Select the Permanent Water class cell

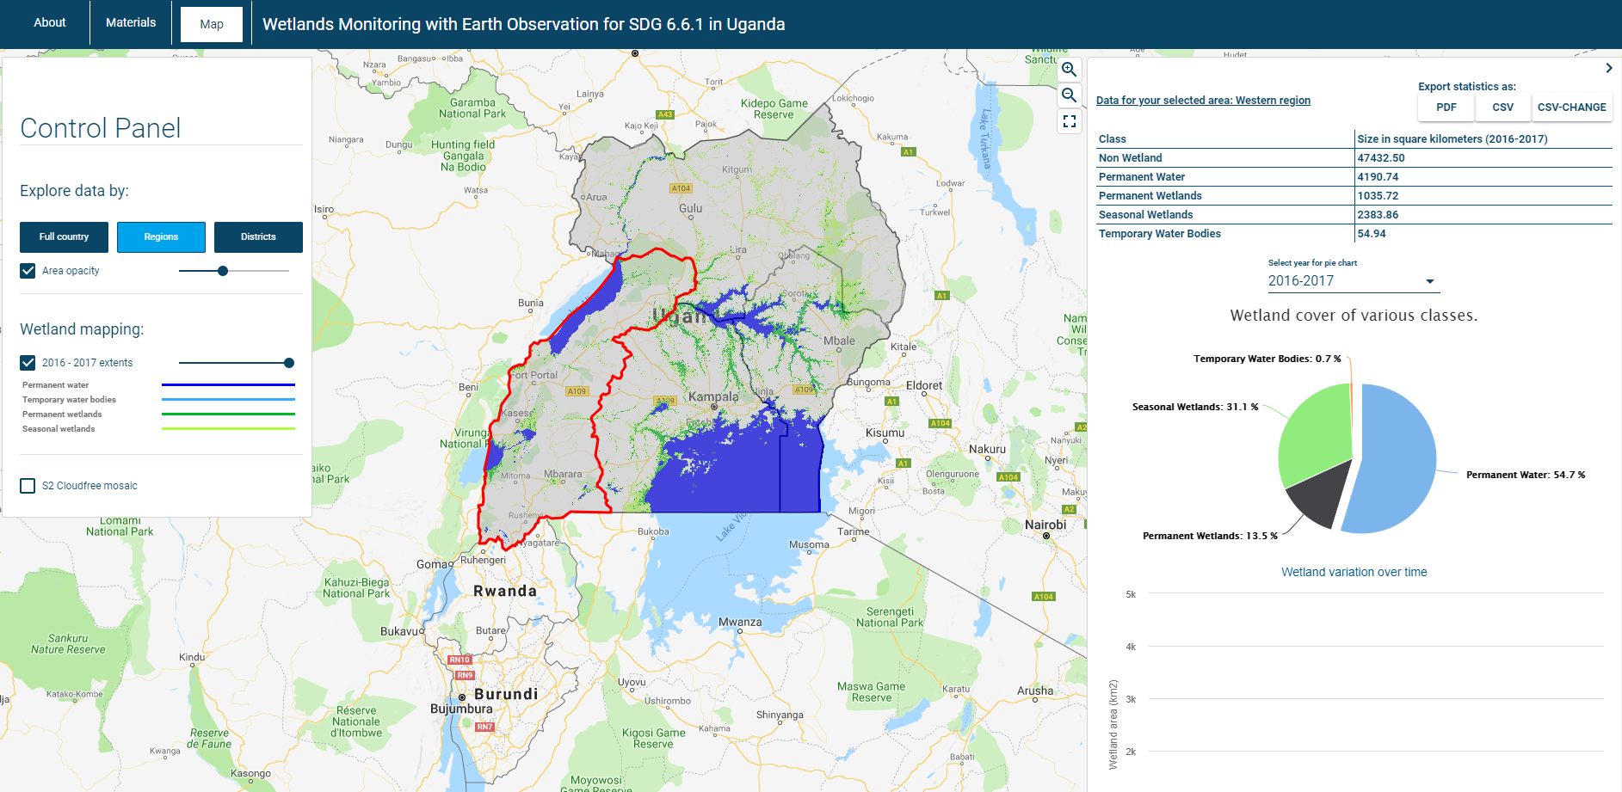coord(1225,177)
